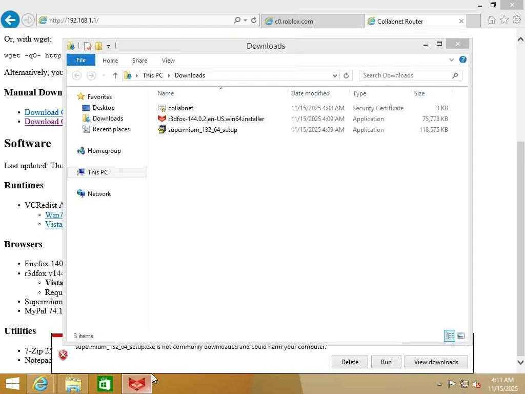525x394 pixels.
Task: Open the address bar autocomplete dropdown arrow
Action: [x=246, y=20]
